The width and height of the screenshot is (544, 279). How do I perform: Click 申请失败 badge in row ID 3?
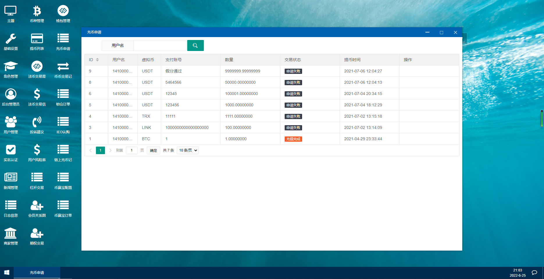(293, 128)
